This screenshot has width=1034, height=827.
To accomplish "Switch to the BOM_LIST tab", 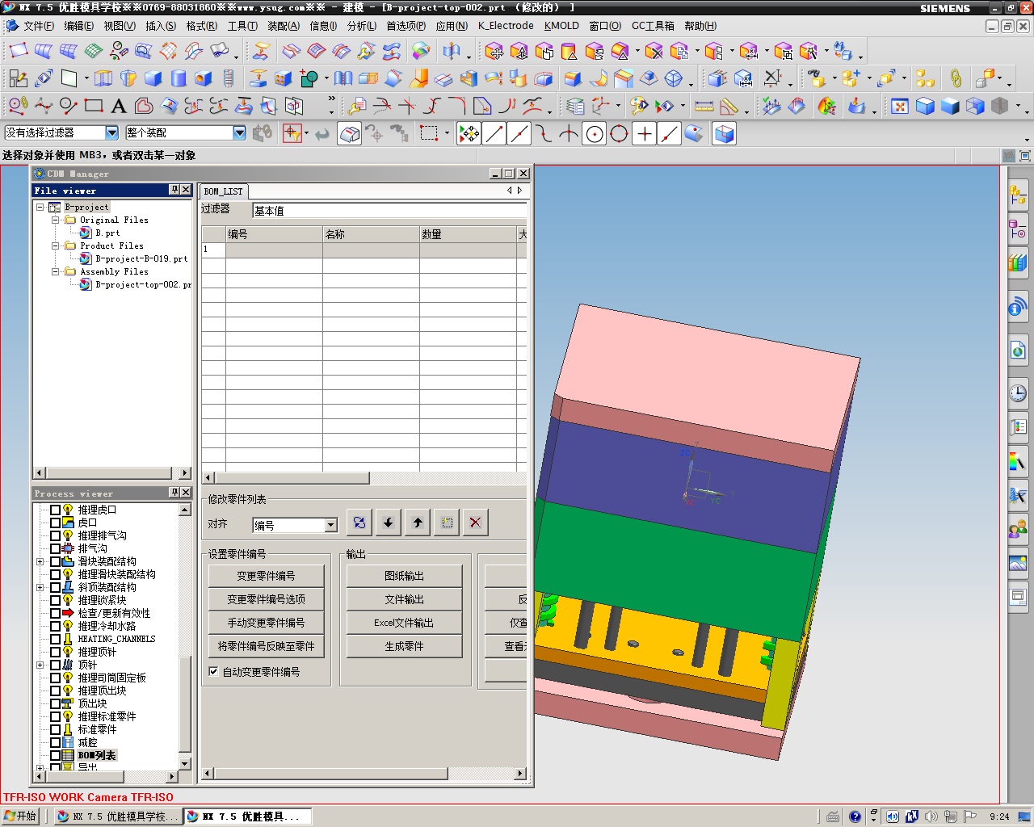I will coord(223,191).
